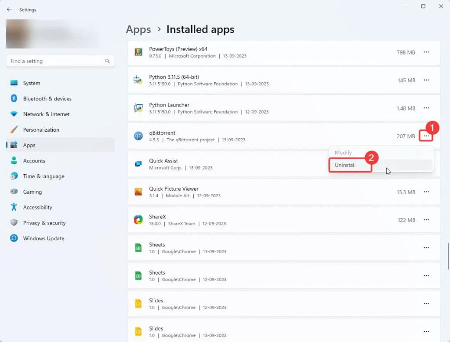Viewport: 450px width, 342px height.
Task: Click the PowerToys app icon
Action: click(138, 52)
